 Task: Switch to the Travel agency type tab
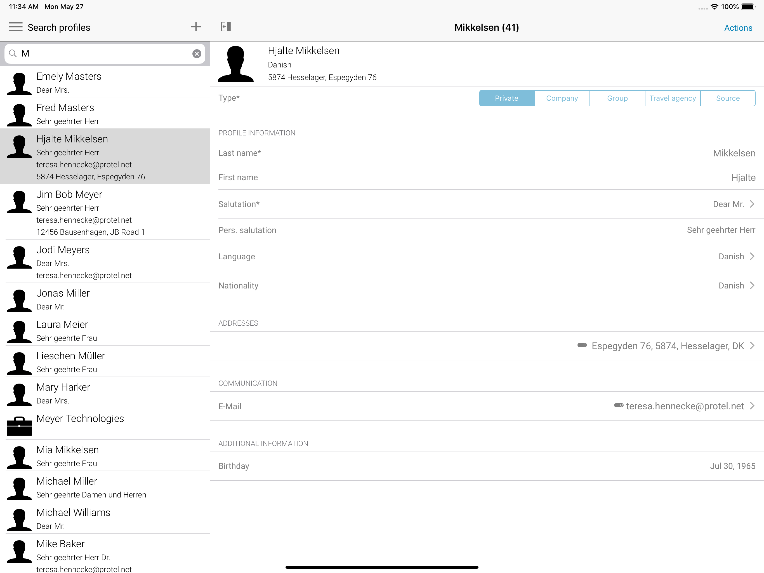(673, 98)
